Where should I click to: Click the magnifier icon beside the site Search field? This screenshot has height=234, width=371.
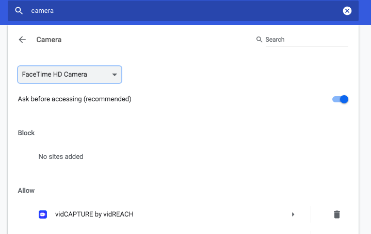(260, 40)
